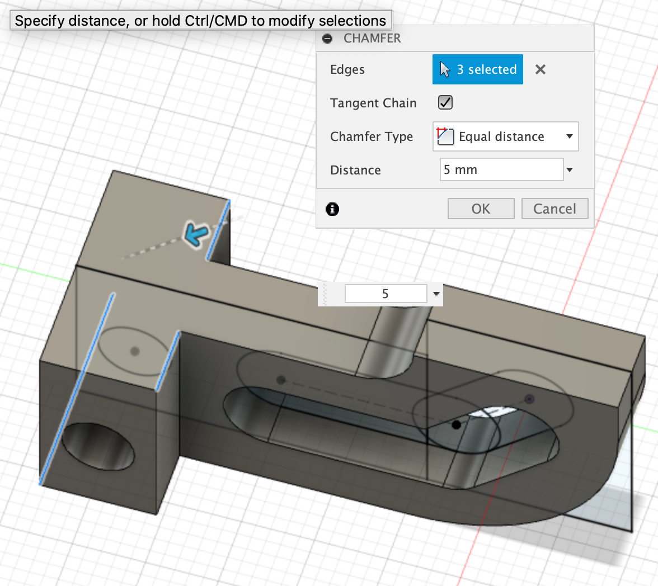Uncheck the Tangent Chain checkbox
This screenshot has width=658, height=586.
pyautogui.click(x=445, y=102)
